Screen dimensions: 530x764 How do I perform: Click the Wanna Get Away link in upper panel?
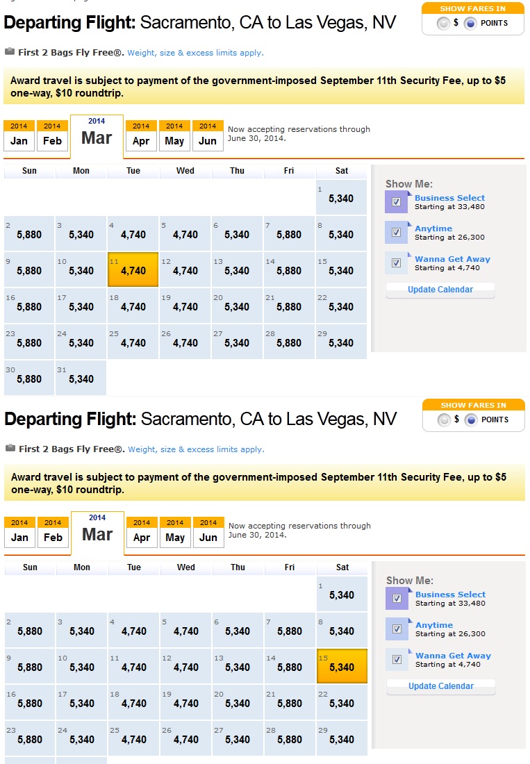(x=452, y=259)
